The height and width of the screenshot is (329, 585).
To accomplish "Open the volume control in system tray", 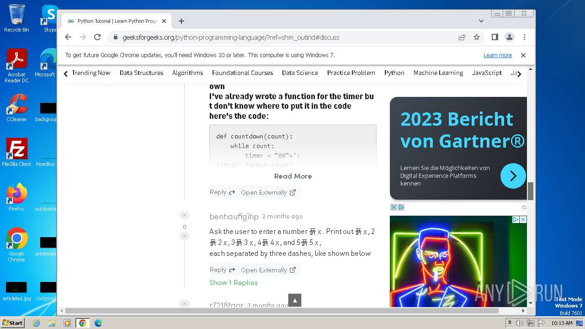I will [x=520, y=323].
